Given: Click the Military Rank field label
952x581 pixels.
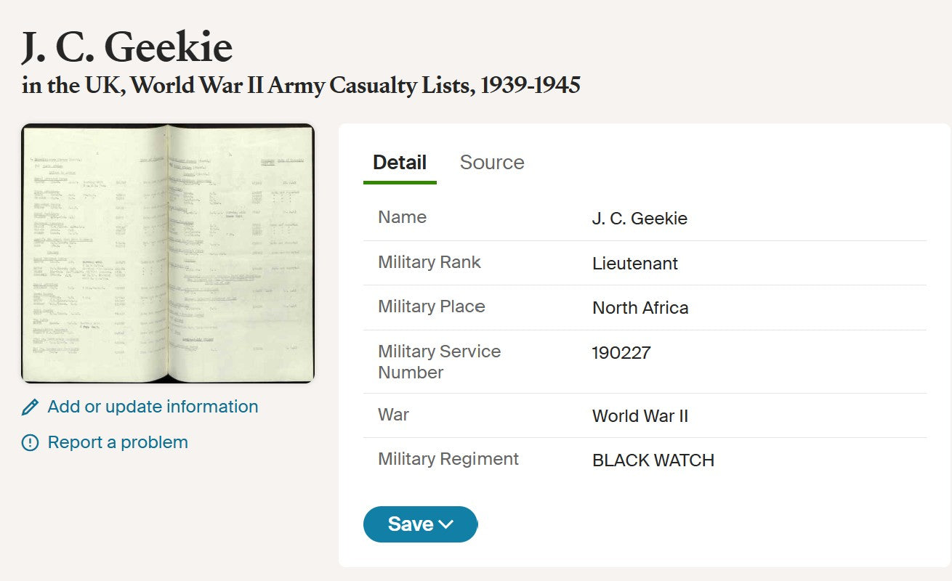Looking at the screenshot, I should tap(429, 262).
